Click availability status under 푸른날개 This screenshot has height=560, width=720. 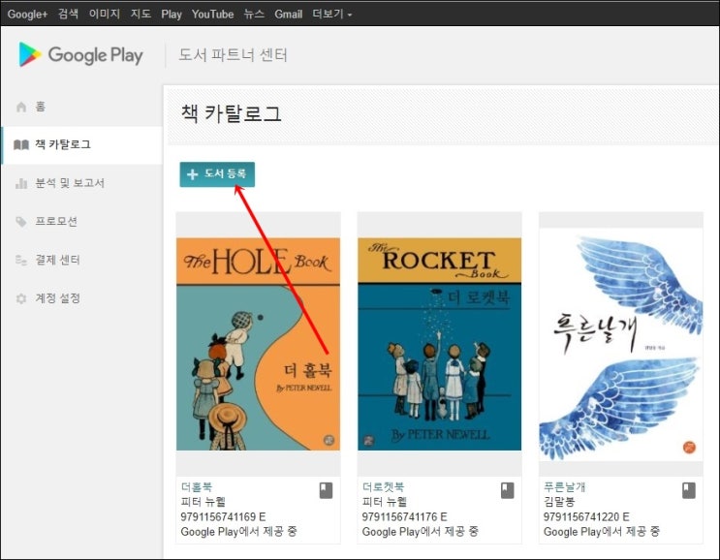(602, 532)
